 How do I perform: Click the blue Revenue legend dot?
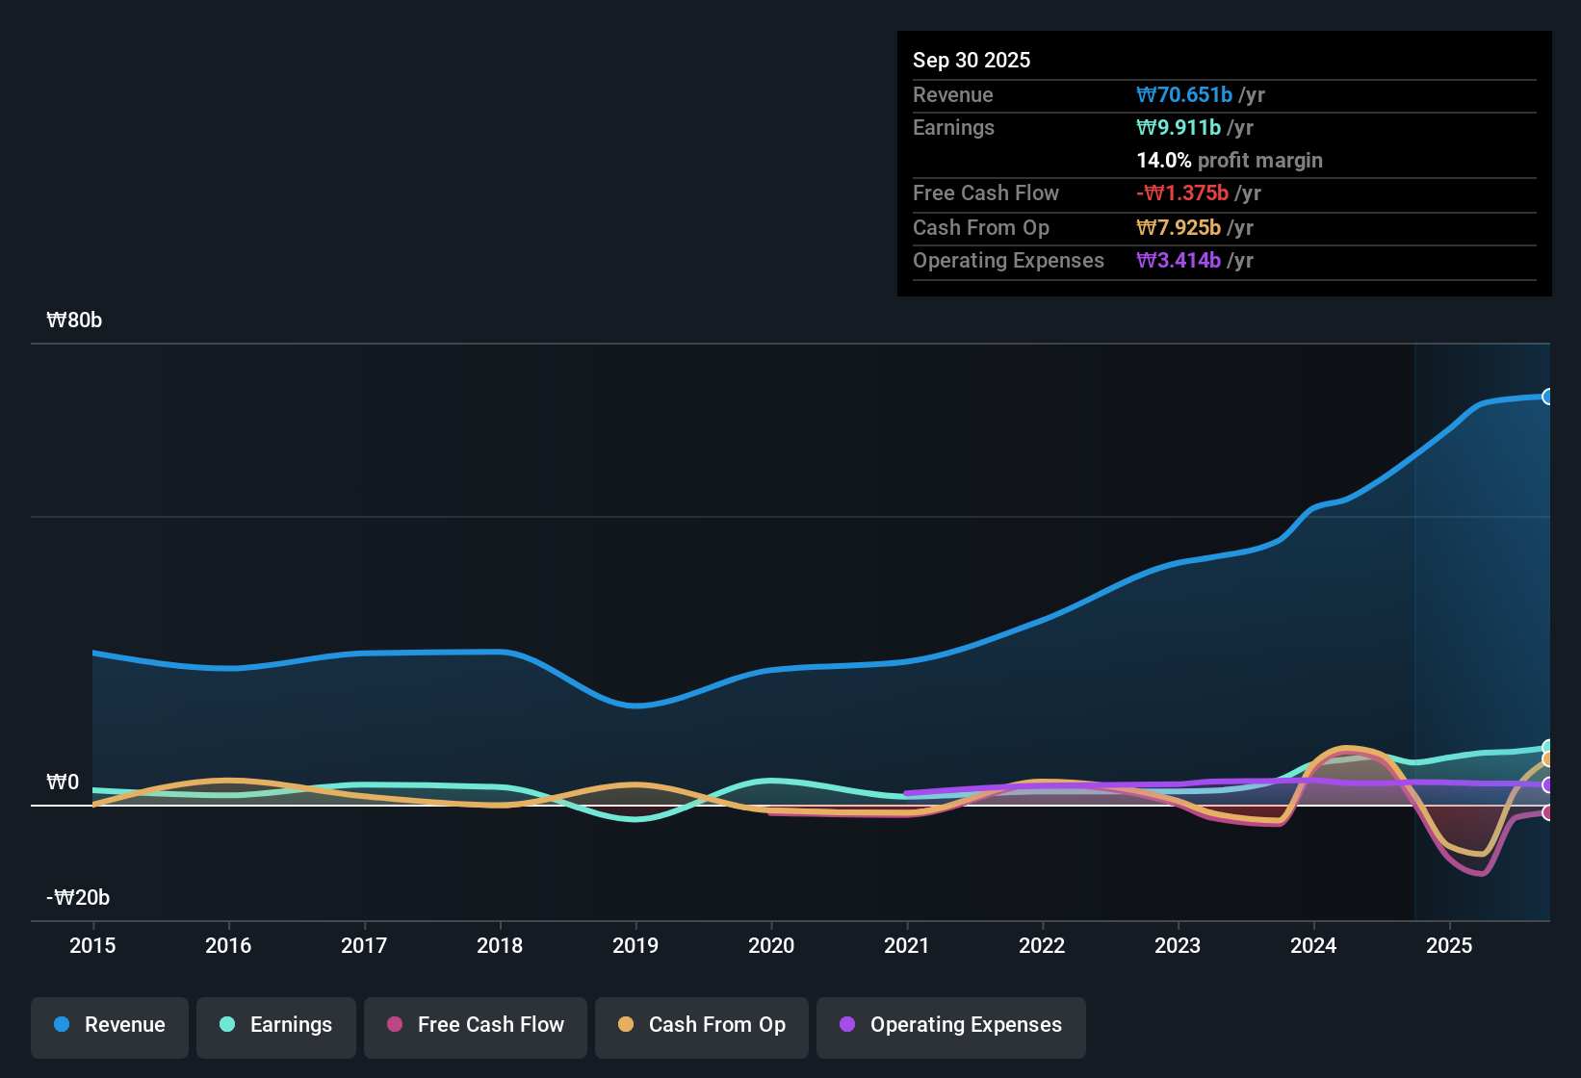60,1025
